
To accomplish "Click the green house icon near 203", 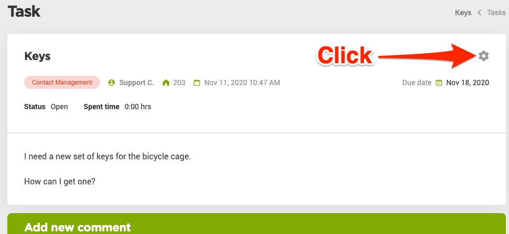I will (166, 83).
